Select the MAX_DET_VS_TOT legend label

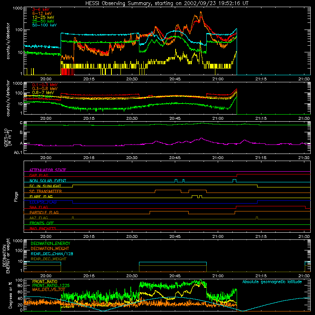pos(49,289)
